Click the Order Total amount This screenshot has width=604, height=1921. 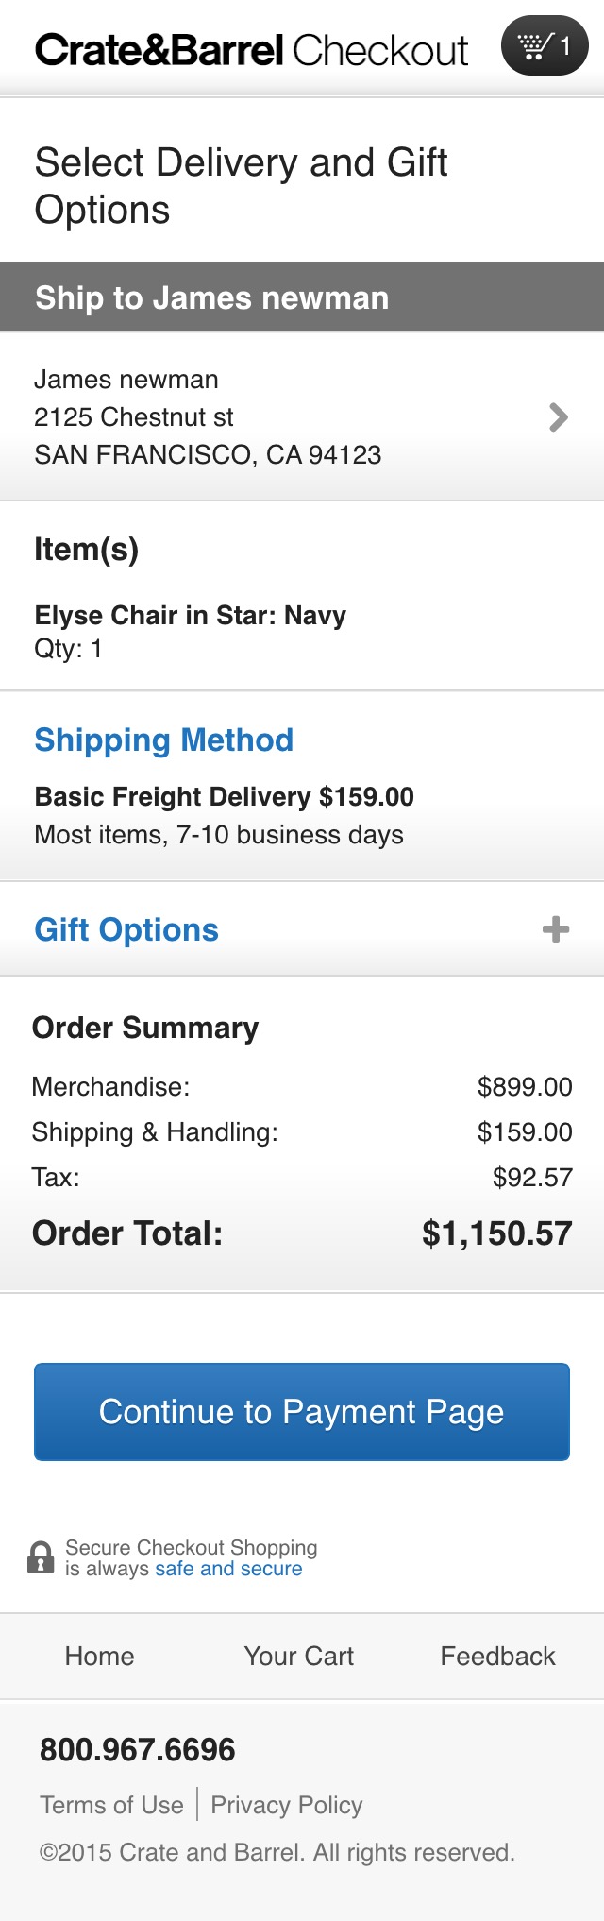[497, 1232]
